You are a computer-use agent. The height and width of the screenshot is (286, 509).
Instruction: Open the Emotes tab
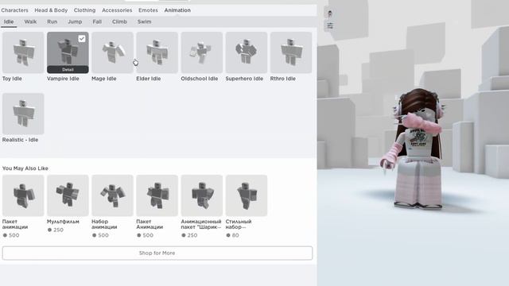[148, 10]
